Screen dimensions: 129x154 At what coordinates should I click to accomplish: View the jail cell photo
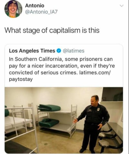(64, 120)
